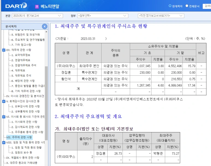Collapse the VIII. 임원 및 직원 등 node

pos(4,143)
